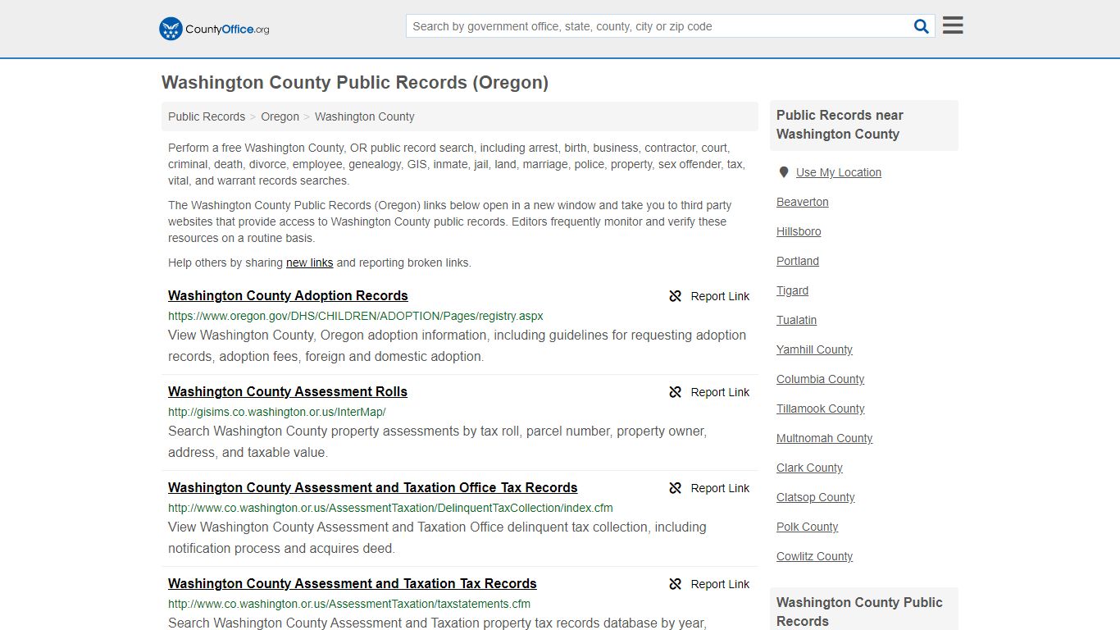1120x630 pixels.
Task: Open Washington County Assessment Rolls
Action: coord(288,391)
